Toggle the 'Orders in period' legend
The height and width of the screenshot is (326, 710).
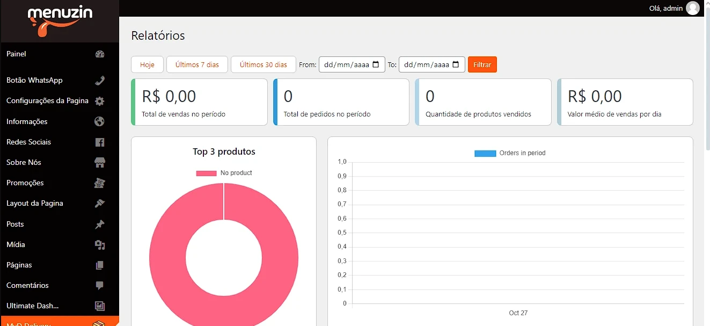pos(510,153)
